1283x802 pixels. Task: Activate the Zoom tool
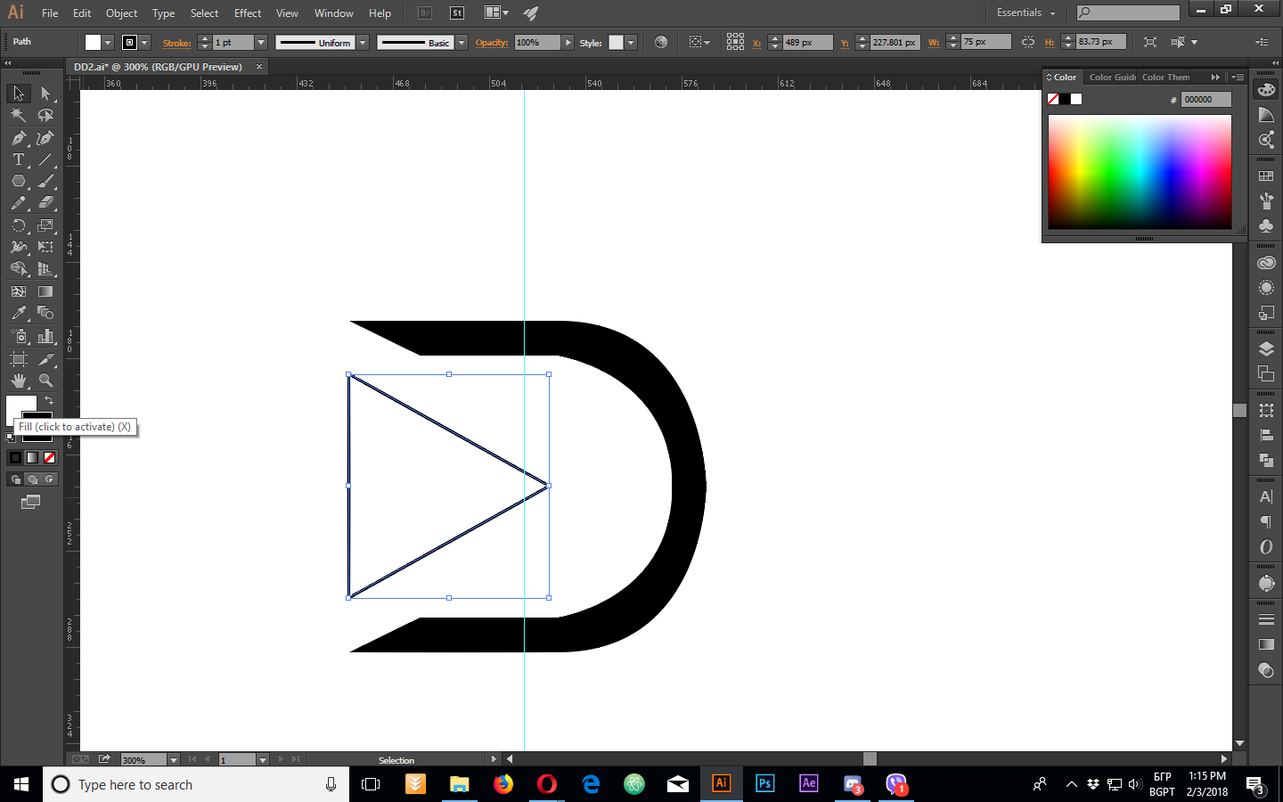[x=45, y=381]
